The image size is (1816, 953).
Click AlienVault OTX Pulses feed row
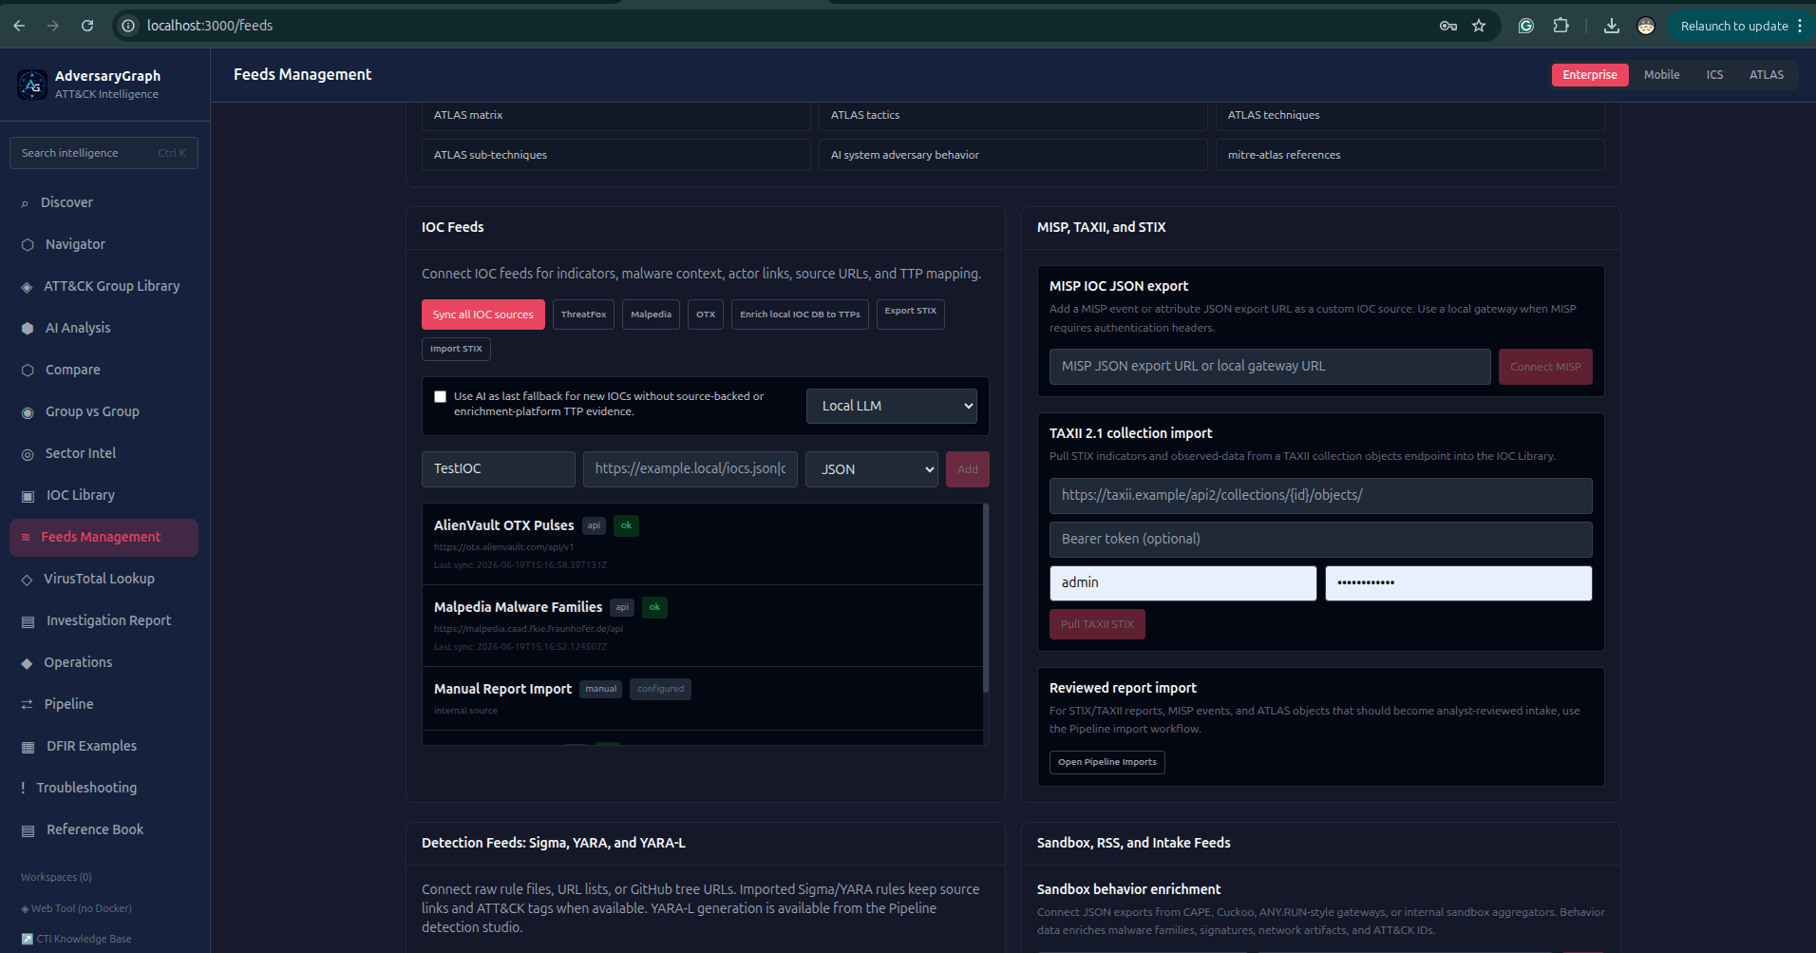click(x=702, y=544)
